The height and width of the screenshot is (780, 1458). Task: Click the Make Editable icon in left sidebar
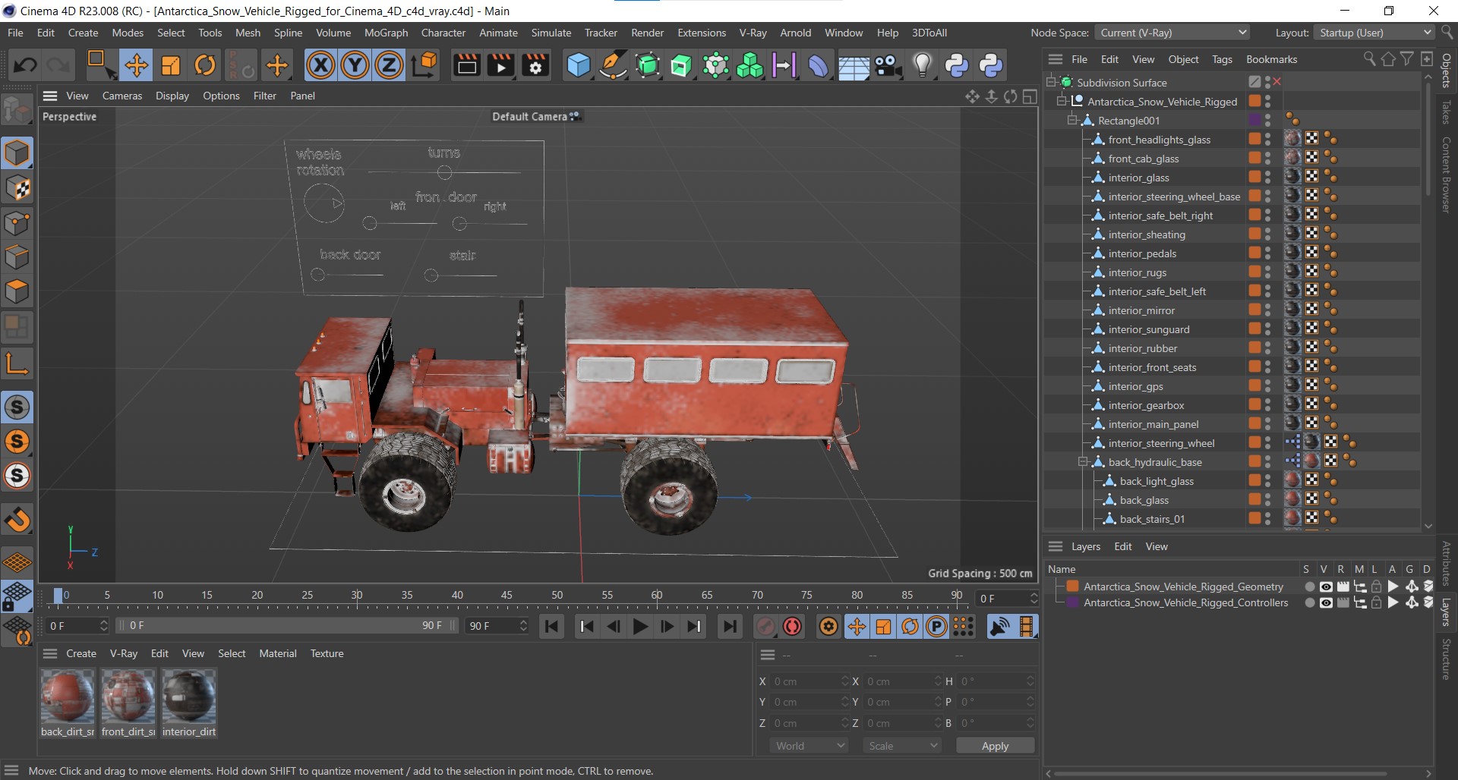[17, 110]
